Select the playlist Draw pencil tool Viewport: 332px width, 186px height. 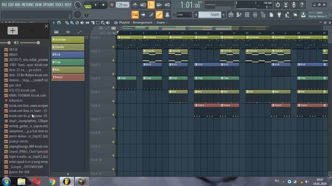[67, 23]
